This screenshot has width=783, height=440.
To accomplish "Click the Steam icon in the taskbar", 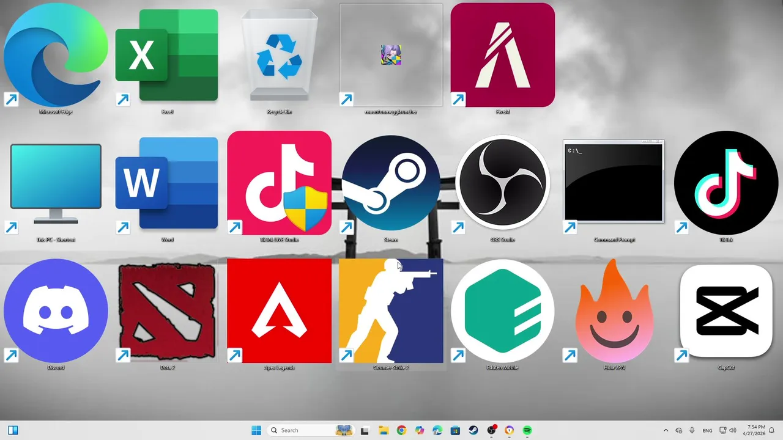I will [473, 430].
